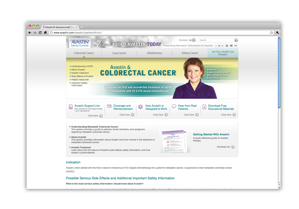299x209 pixels.
Task: Close the Avastin browser tab
Action: (x=76, y=27)
